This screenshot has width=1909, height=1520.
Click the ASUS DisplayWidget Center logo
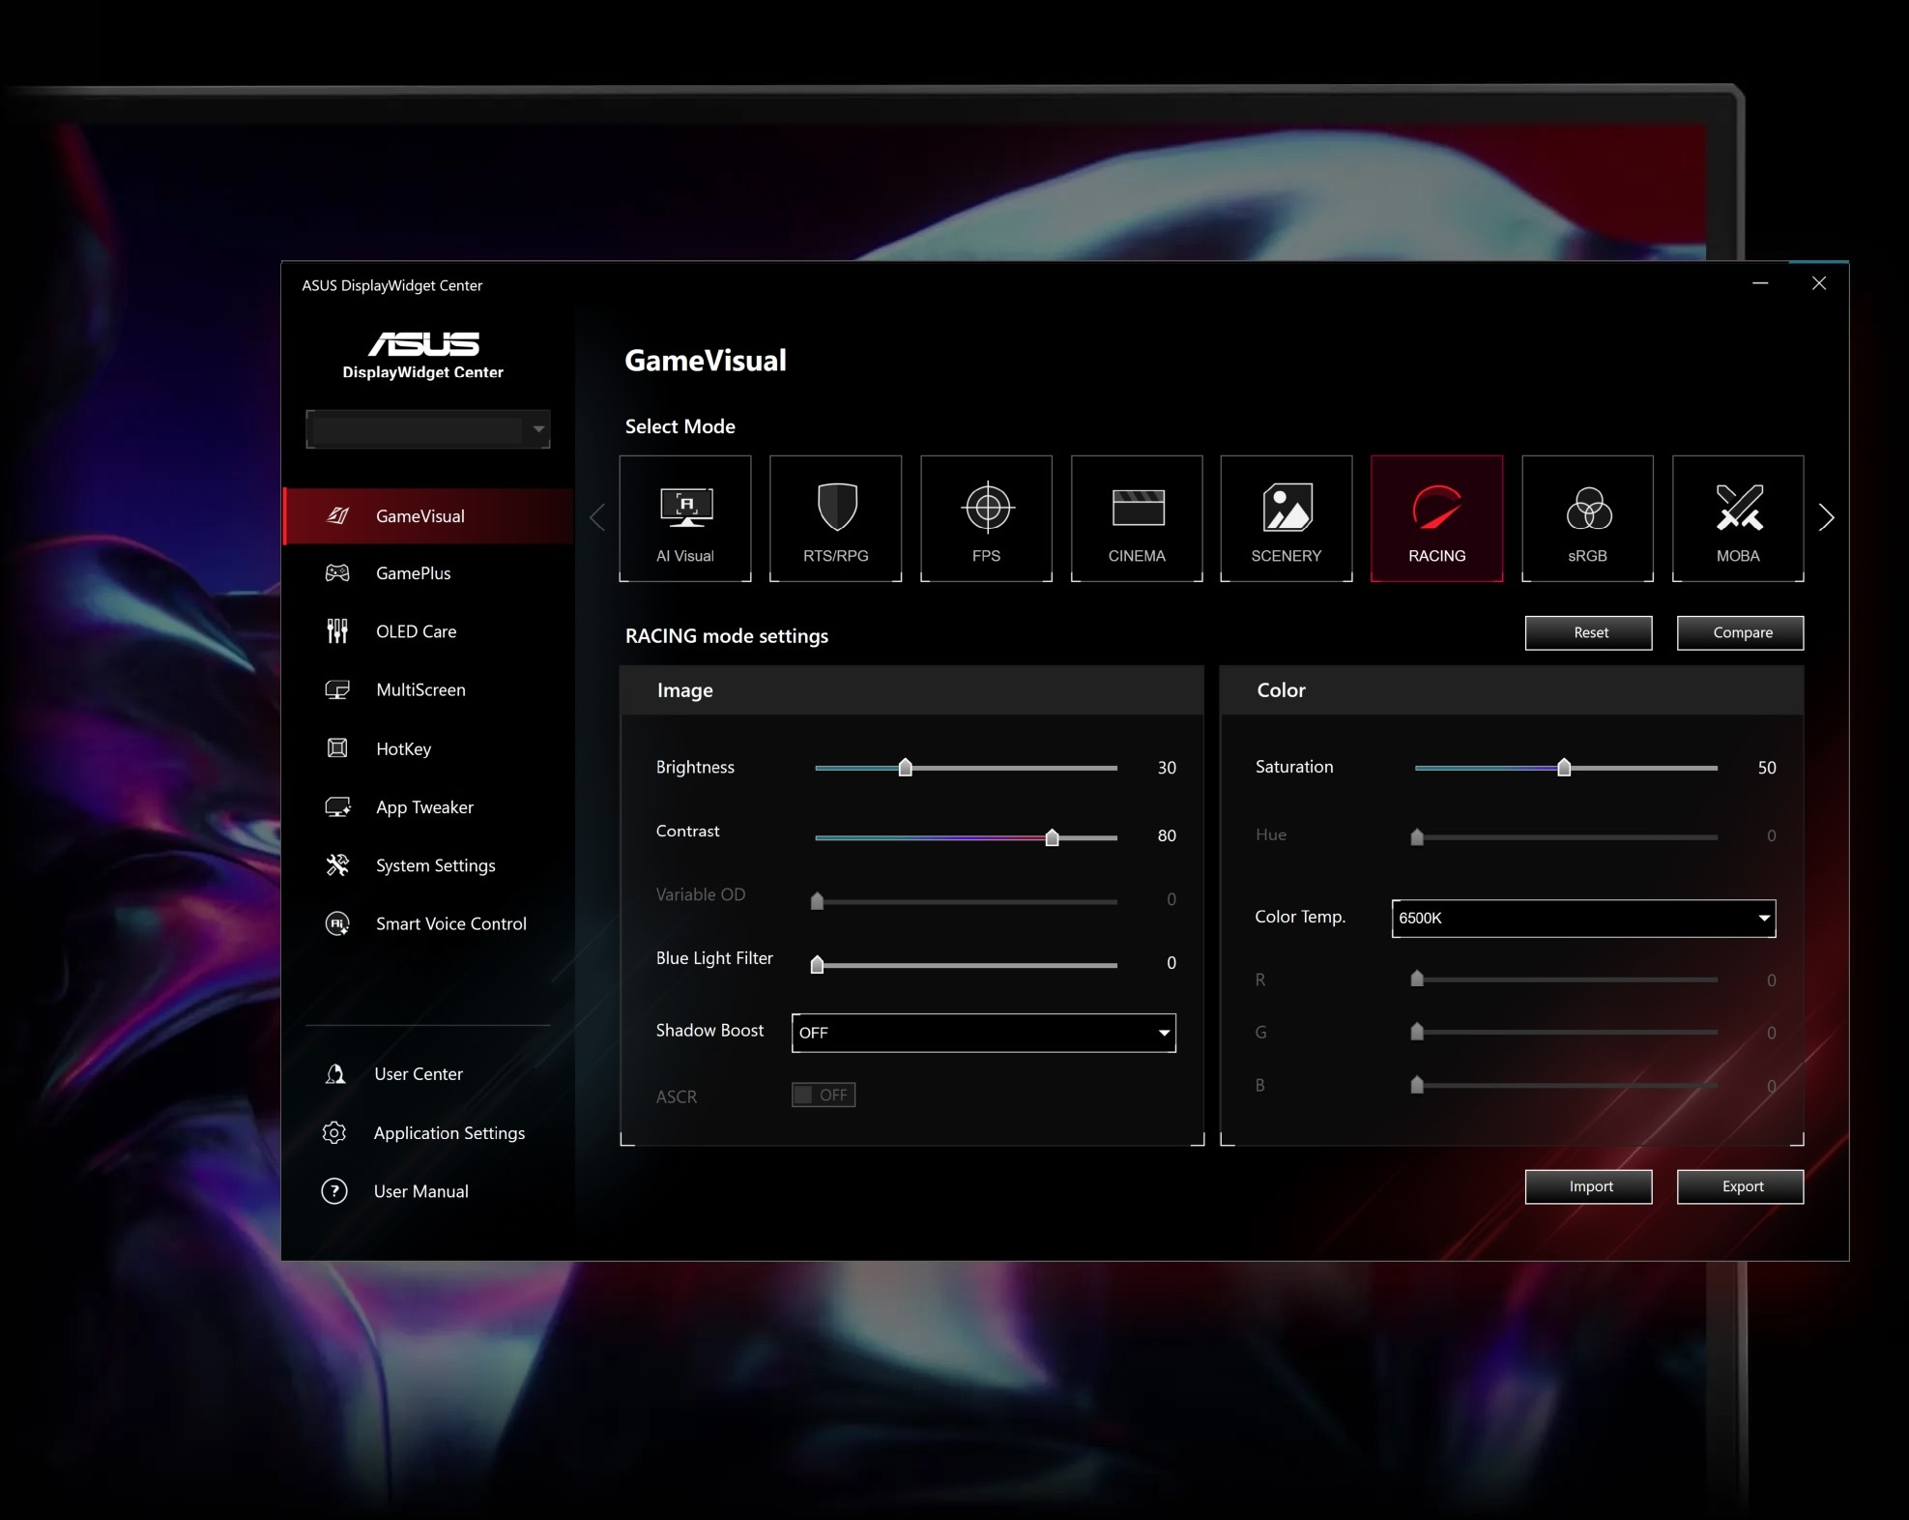[x=423, y=356]
